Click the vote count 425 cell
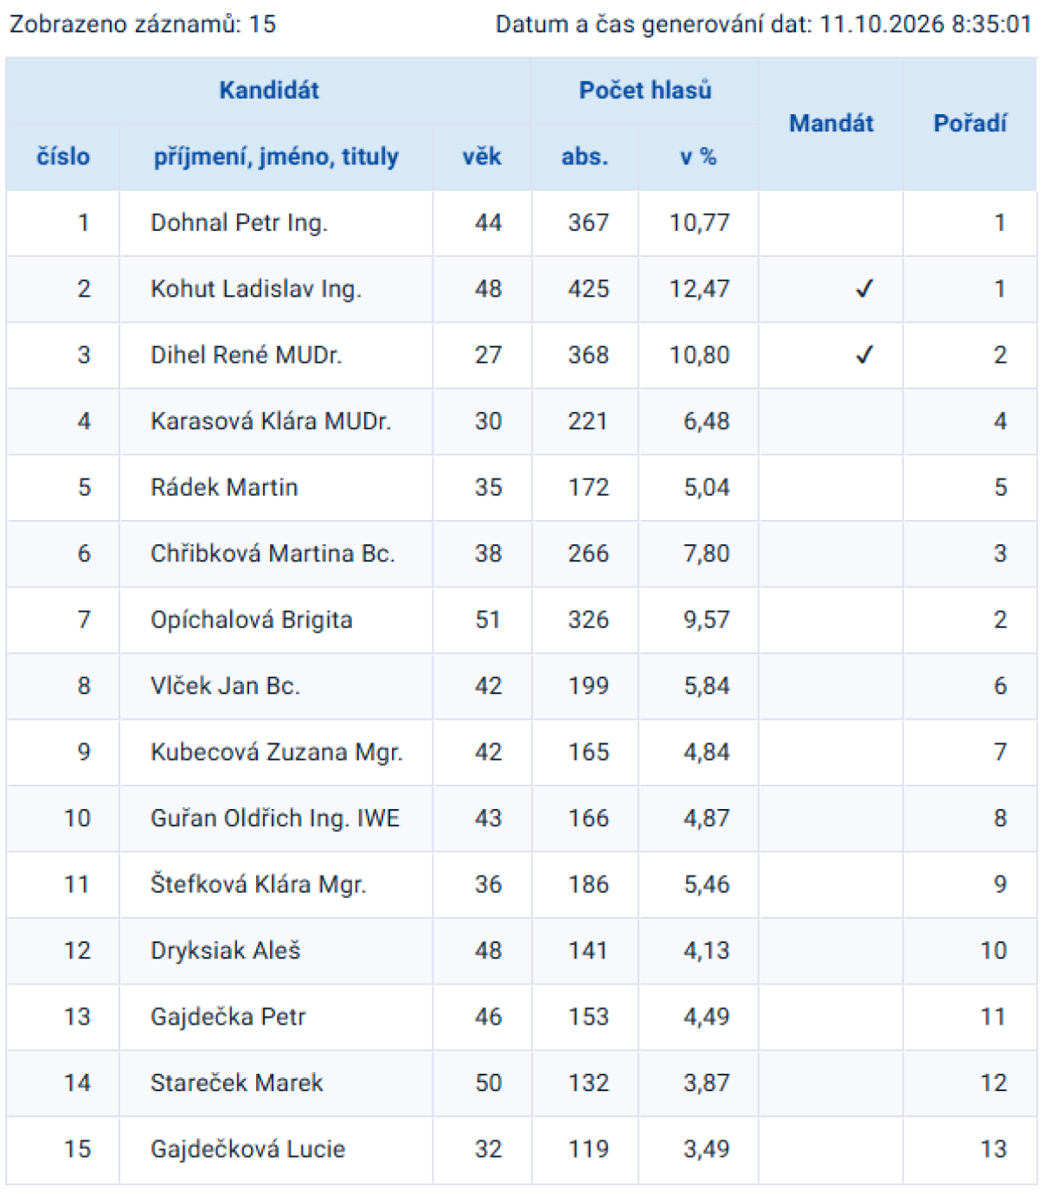The height and width of the screenshot is (1194, 1046). coord(588,289)
